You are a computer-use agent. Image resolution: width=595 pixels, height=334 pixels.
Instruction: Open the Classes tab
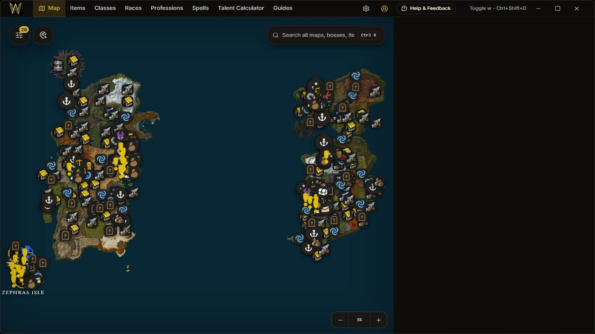105,8
